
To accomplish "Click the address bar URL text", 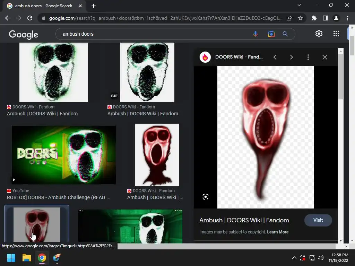I will (165, 18).
